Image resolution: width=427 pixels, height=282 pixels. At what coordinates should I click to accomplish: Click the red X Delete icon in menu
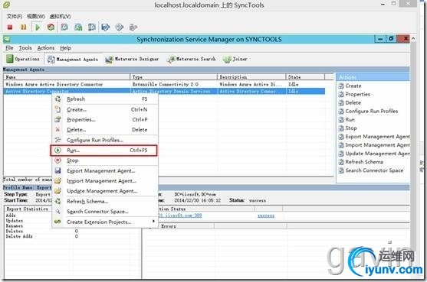pyautogui.click(x=57, y=130)
